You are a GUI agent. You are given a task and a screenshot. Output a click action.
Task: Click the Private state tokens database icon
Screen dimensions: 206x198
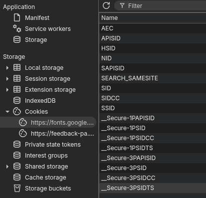17,145
